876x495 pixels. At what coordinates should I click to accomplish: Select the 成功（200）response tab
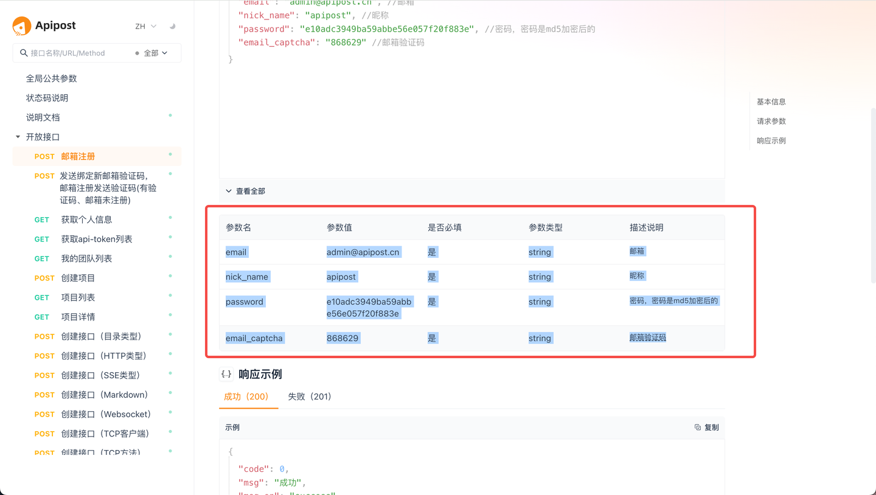248,396
